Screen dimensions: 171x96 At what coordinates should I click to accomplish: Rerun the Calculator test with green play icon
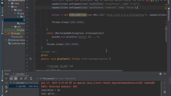click(6, 78)
